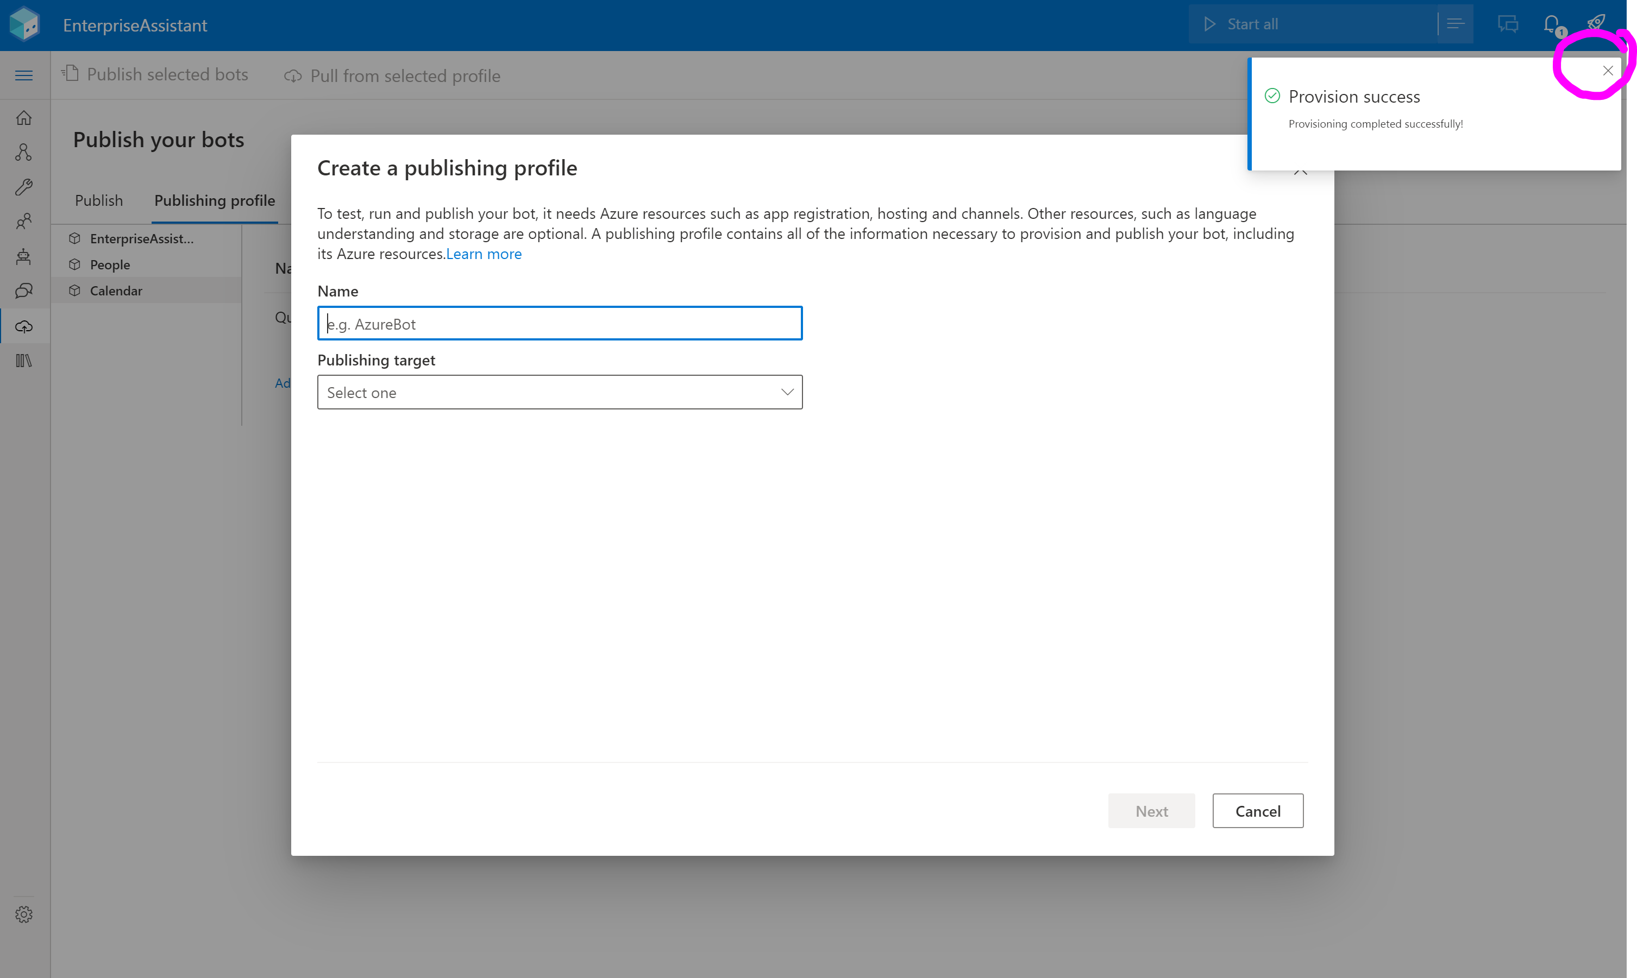
Task: Expand the Publishing target dropdown
Action: (x=560, y=392)
